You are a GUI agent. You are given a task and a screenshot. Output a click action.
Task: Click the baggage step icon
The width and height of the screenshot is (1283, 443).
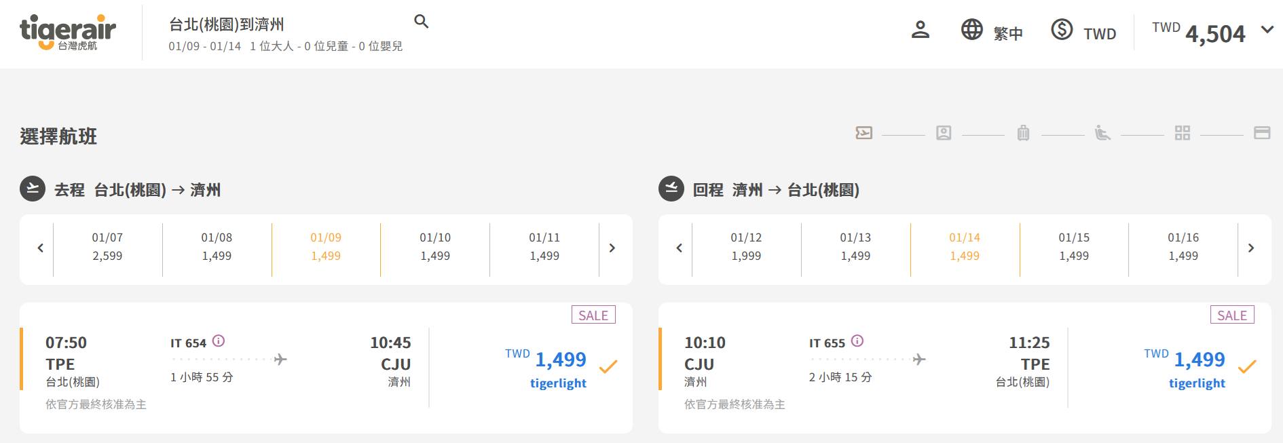click(1023, 133)
